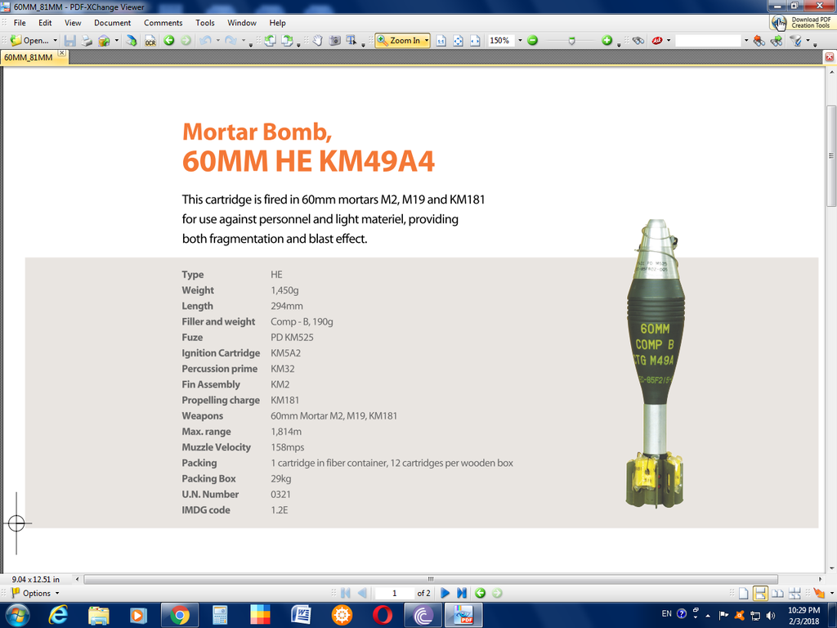Click the Open file toolbar button
Viewport: 837px width, 628px height.
29,41
